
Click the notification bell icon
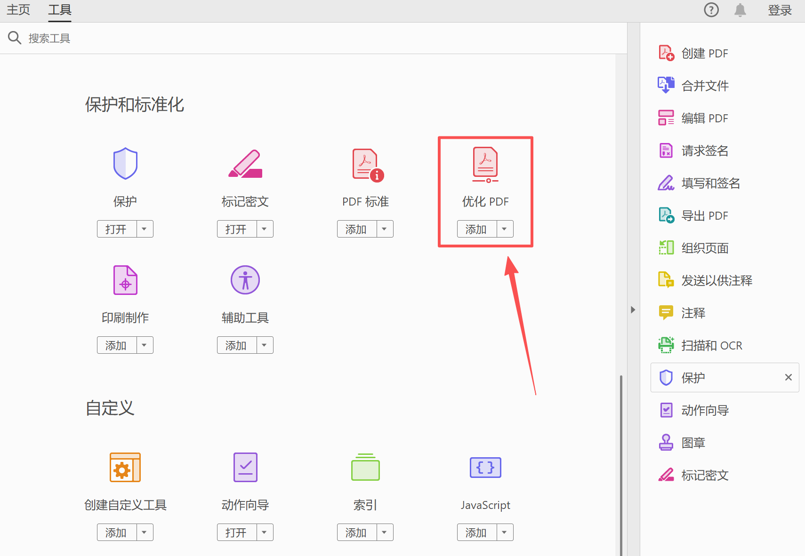(x=740, y=9)
